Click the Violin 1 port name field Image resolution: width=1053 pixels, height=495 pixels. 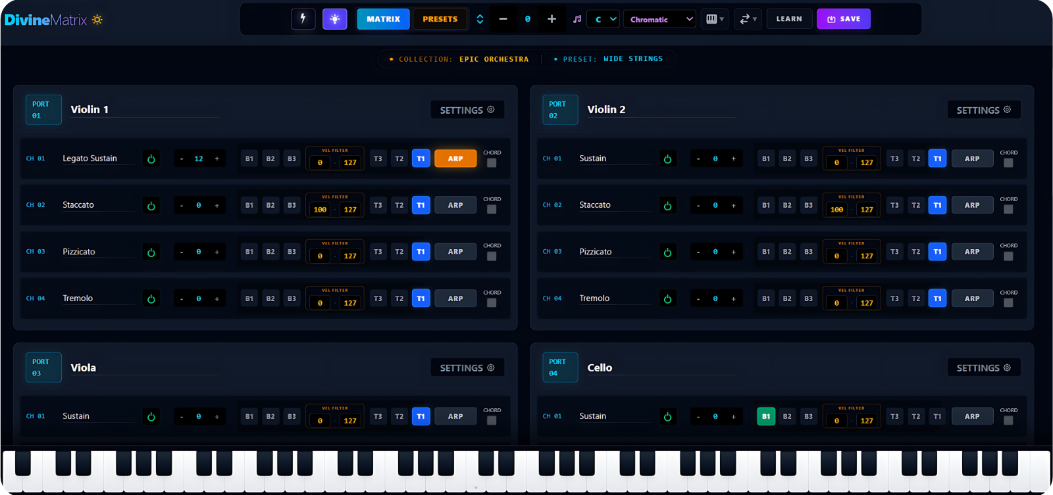tap(145, 109)
